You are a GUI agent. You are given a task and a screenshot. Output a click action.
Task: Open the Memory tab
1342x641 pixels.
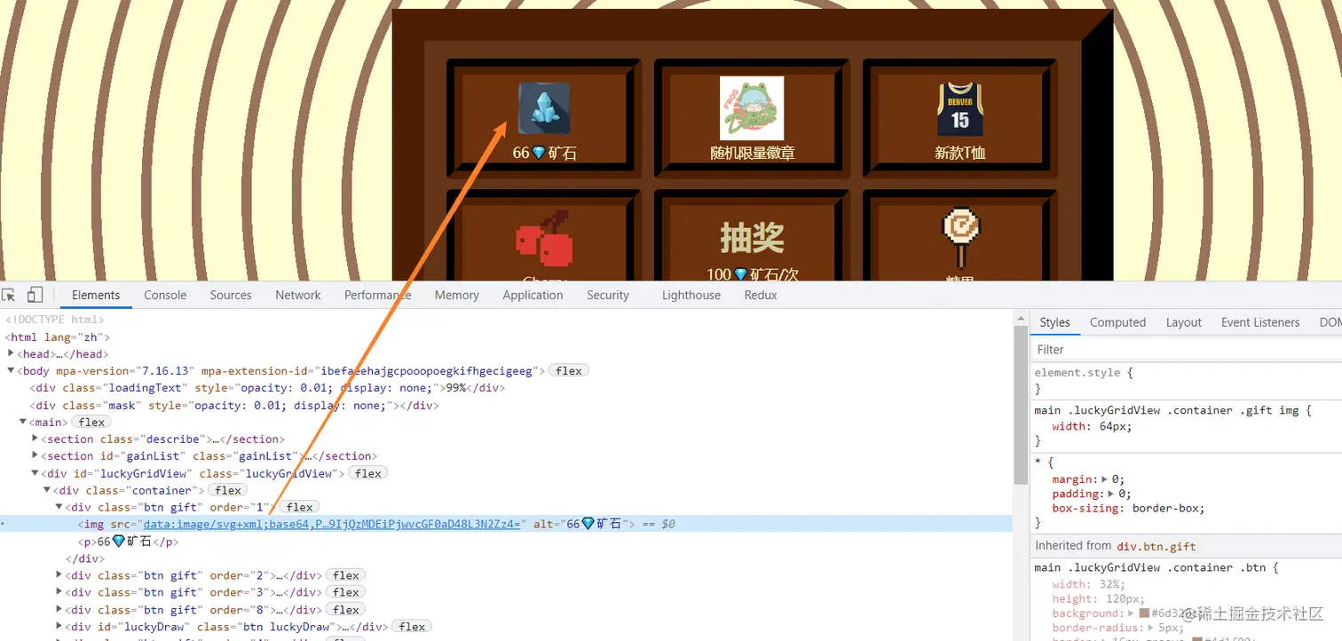click(457, 295)
